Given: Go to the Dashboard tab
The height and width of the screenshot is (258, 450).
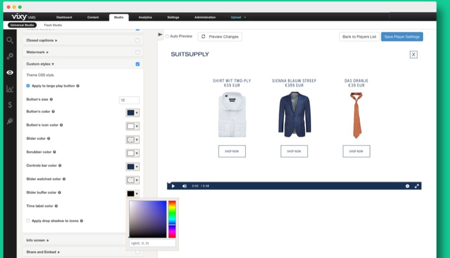Looking at the screenshot, I should click(x=64, y=17).
